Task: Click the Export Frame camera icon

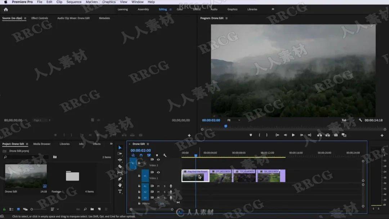Action: point(336,135)
